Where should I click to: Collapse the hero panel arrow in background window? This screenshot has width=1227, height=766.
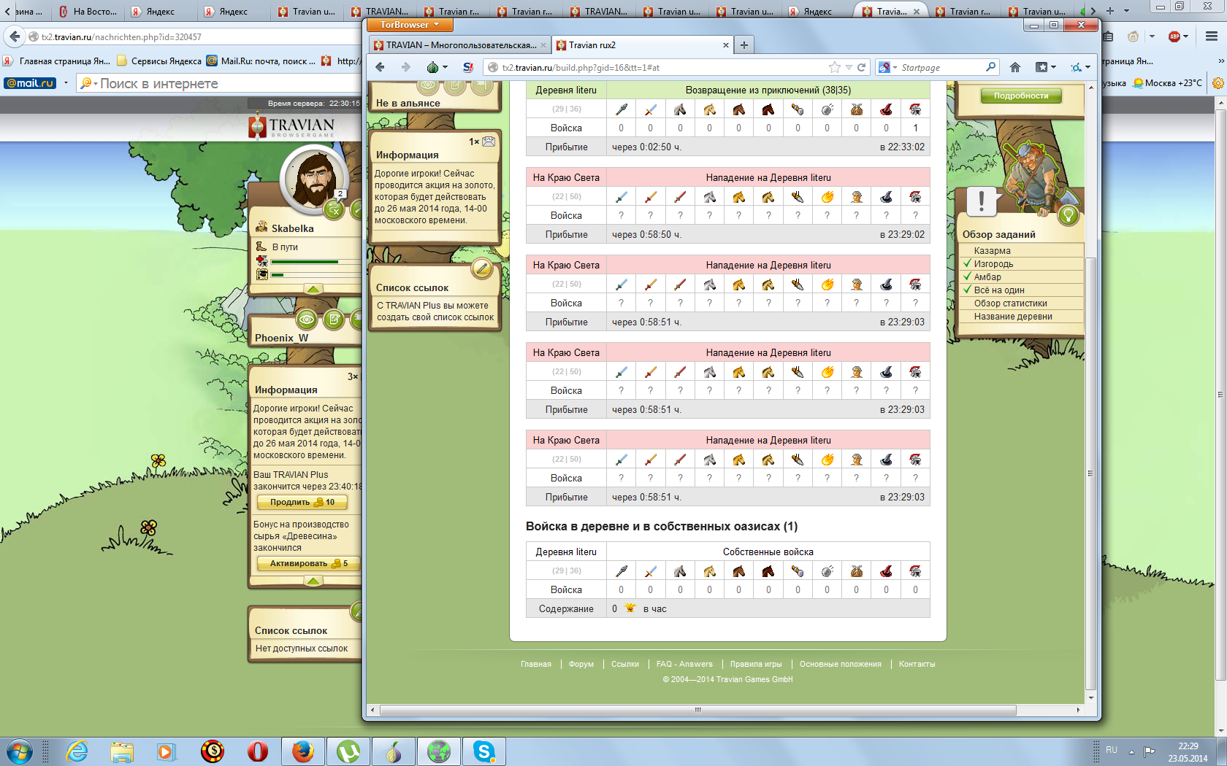click(x=313, y=290)
